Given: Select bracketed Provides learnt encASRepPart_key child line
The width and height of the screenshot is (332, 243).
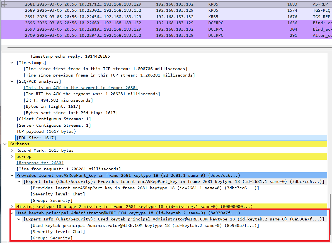Looking at the screenshot, I should 145,188.
